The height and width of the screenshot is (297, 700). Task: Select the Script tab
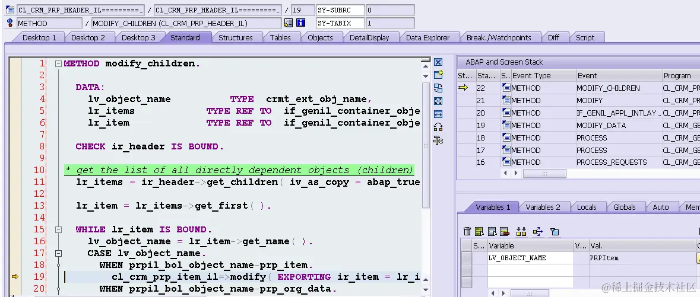coord(585,37)
